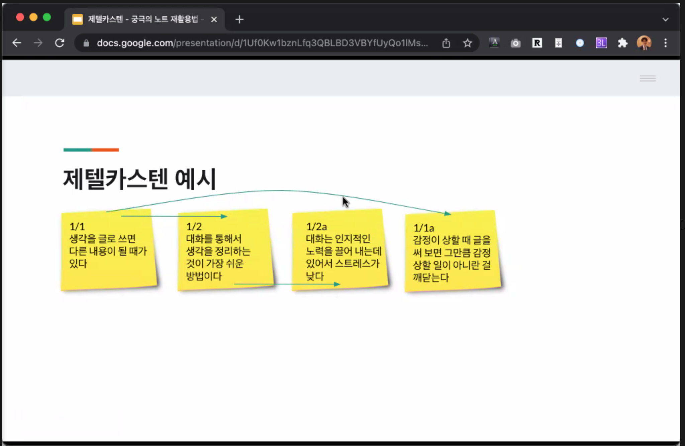Click the document plus extension icon
The height and width of the screenshot is (446, 685).
tap(558, 43)
